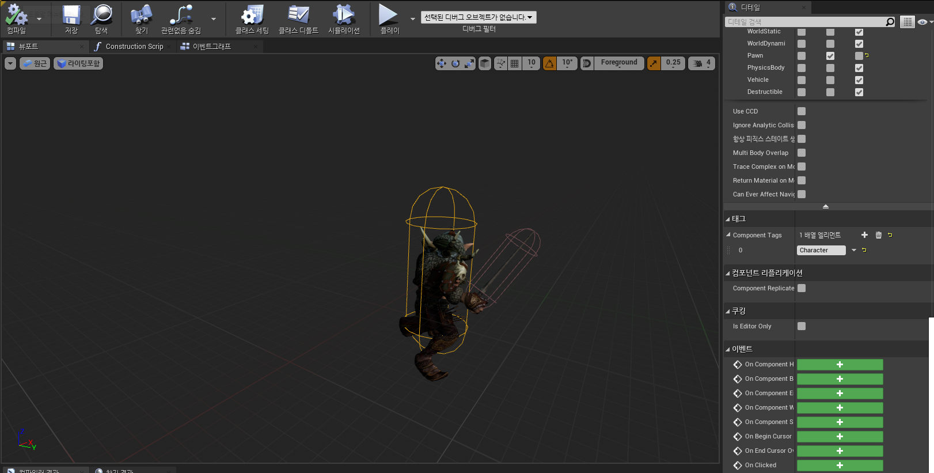The height and width of the screenshot is (473, 934).
Task: Check the Destructible ignore checkbox
Action: (802, 92)
